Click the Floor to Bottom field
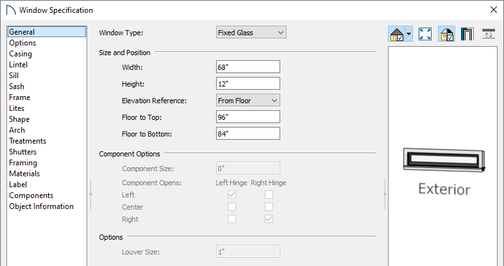Screen dimensions: 504x266 click(x=248, y=134)
